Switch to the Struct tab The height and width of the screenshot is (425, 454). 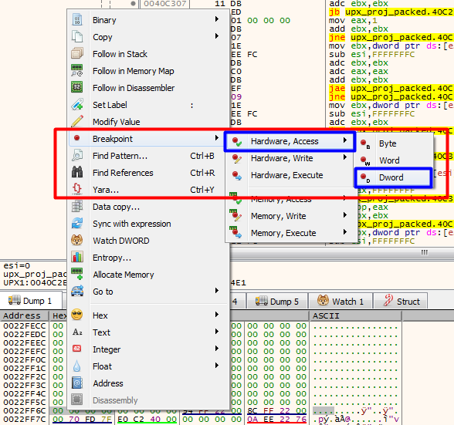(401, 302)
